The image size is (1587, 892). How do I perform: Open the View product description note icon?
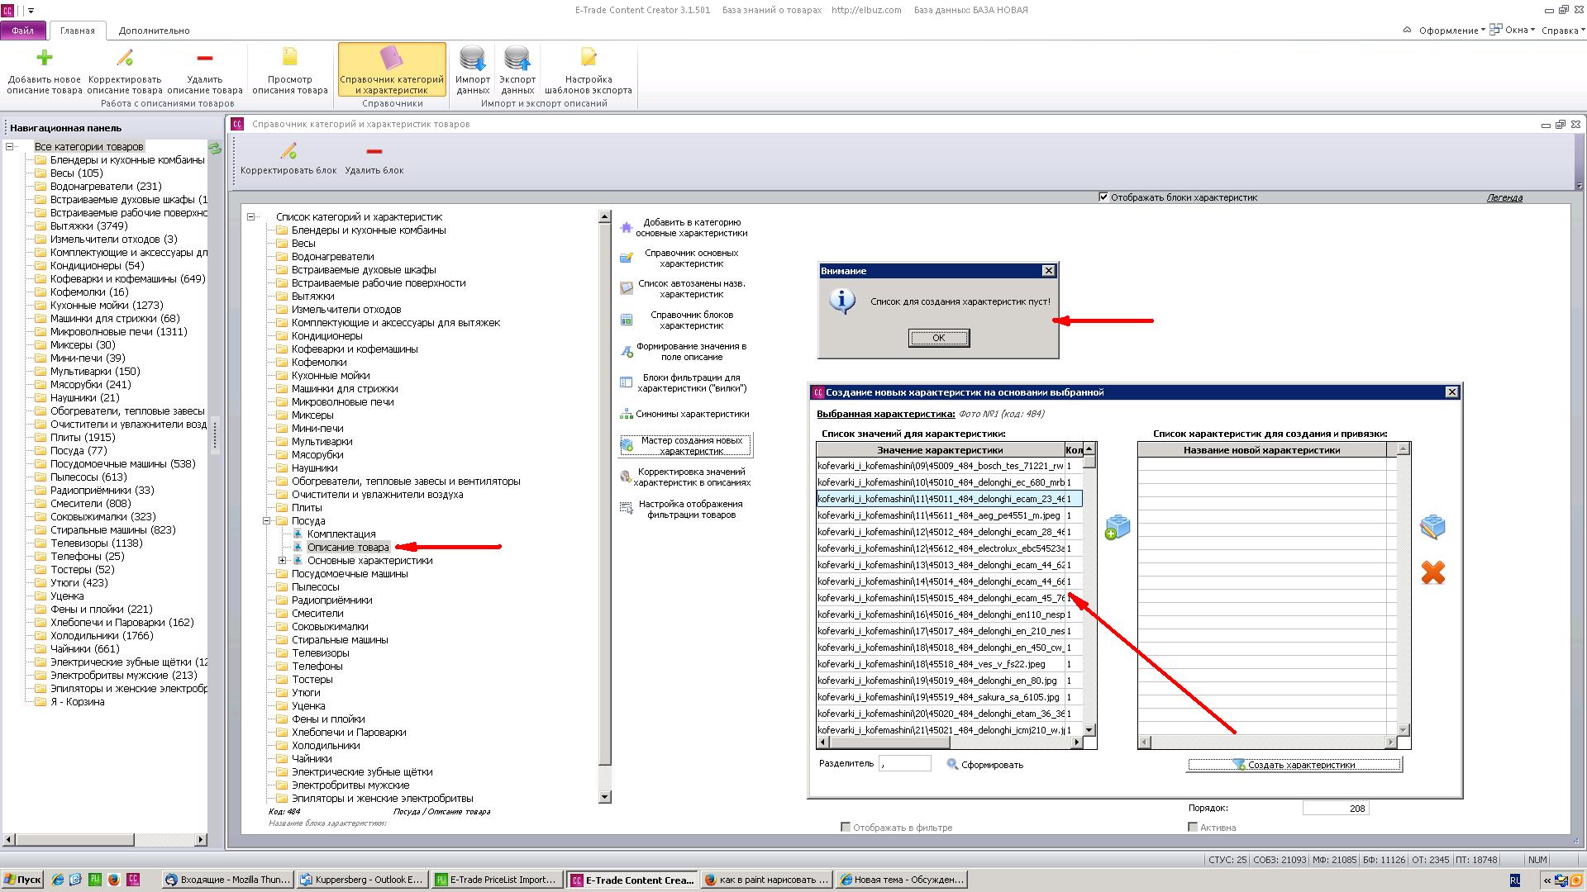click(x=290, y=58)
